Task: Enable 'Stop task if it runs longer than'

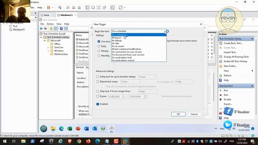Action: click(98, 91)
